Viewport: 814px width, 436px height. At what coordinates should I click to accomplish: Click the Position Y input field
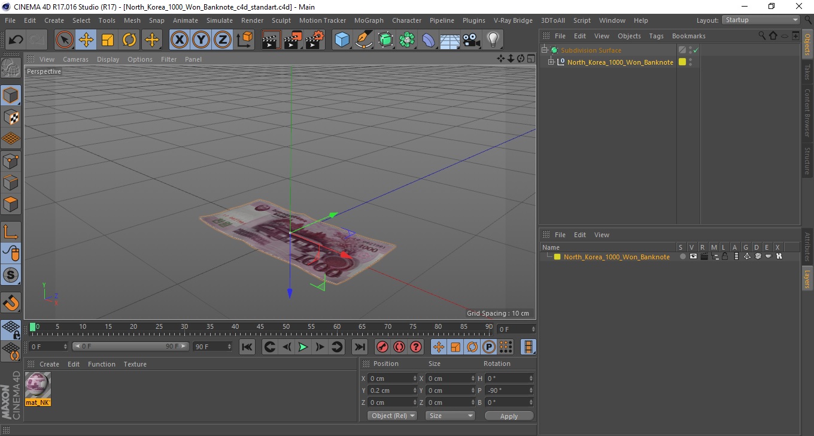click(x=392, y=390)
